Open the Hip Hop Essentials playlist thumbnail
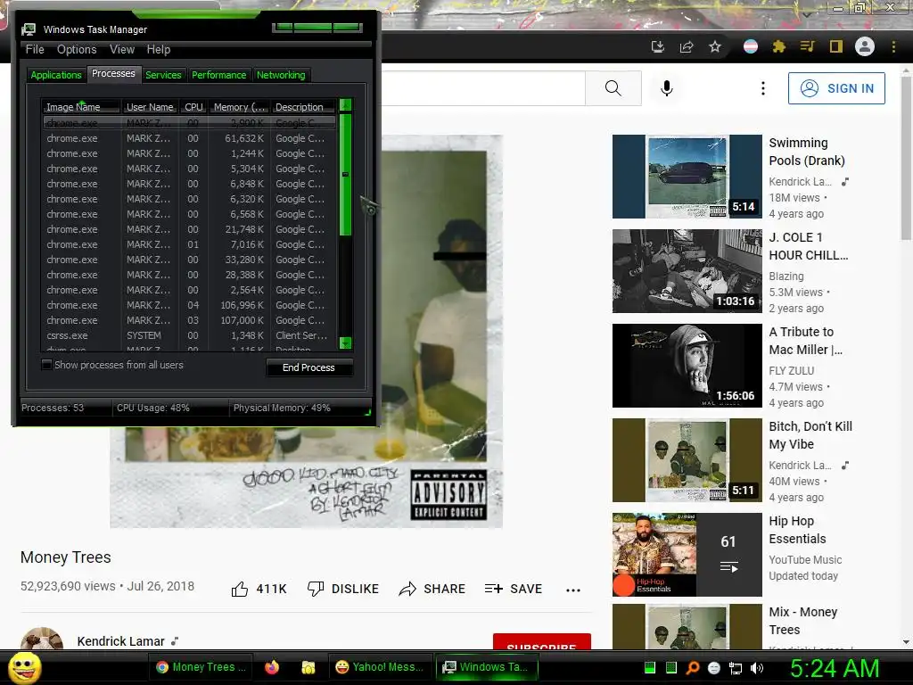Viewport: 913px width, 685px height. (687, 555)
